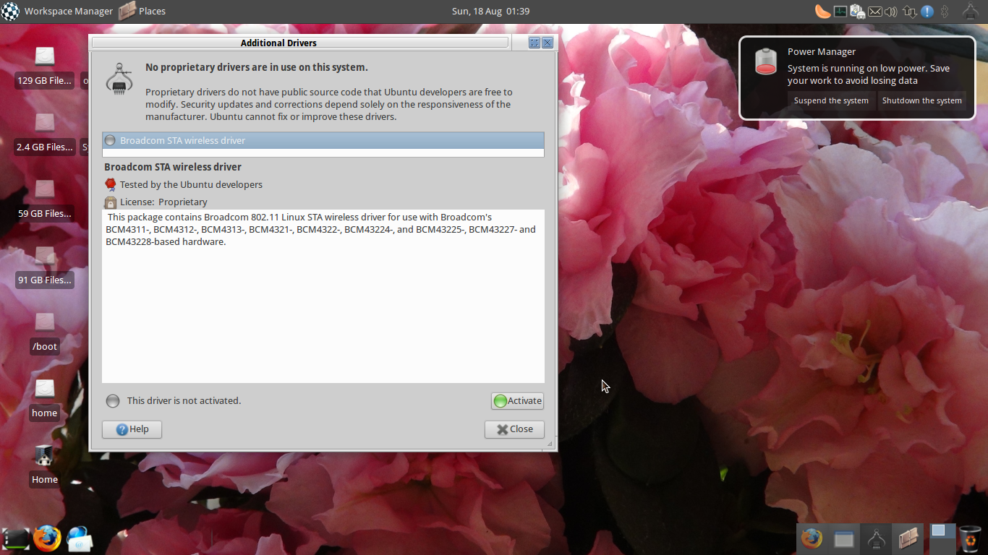Select the active workspace in the pager
988x555 pixels.
[x=939, y=531]
